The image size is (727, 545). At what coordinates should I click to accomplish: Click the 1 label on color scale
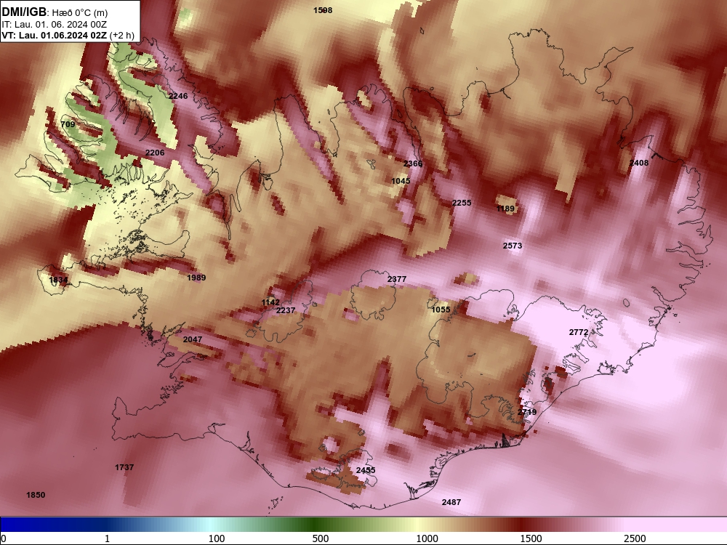107,538
